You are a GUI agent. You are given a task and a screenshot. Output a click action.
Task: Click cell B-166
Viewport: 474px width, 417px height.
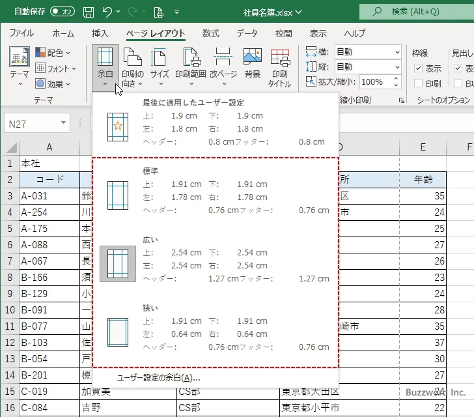[49, 278]
